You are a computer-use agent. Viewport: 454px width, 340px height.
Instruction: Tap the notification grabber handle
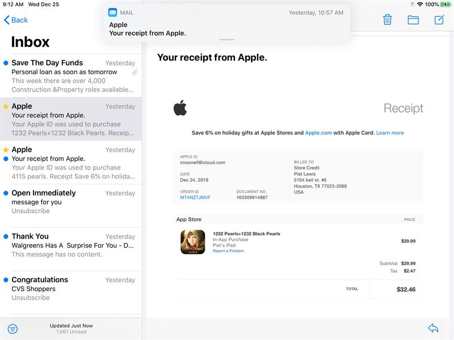[226, 40]
